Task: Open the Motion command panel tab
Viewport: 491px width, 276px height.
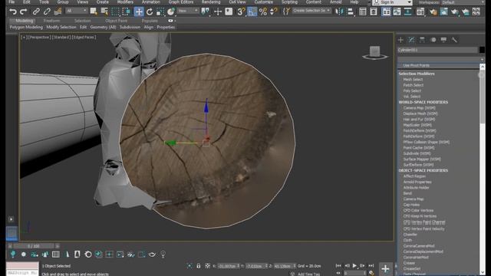Action: 433,40
